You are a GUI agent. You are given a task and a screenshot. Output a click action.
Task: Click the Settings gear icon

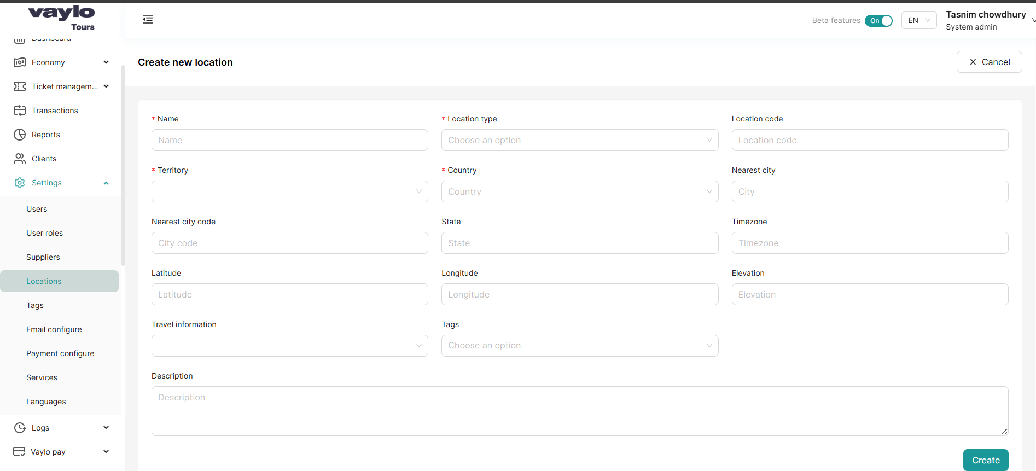pyautogui.click(x=20, y=183)
